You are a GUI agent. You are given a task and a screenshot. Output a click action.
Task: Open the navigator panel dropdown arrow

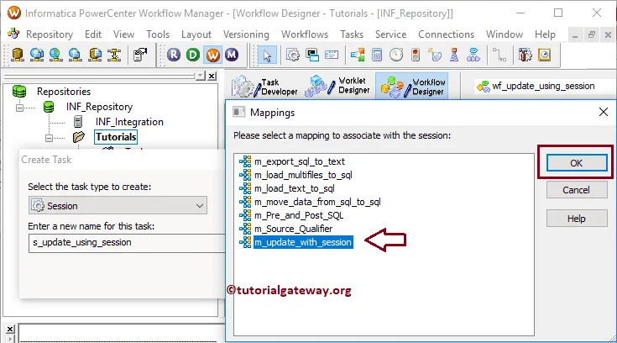[201, 76]
